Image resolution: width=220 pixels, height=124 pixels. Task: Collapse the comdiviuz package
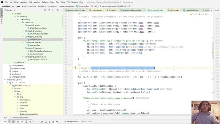pos(15,17)
